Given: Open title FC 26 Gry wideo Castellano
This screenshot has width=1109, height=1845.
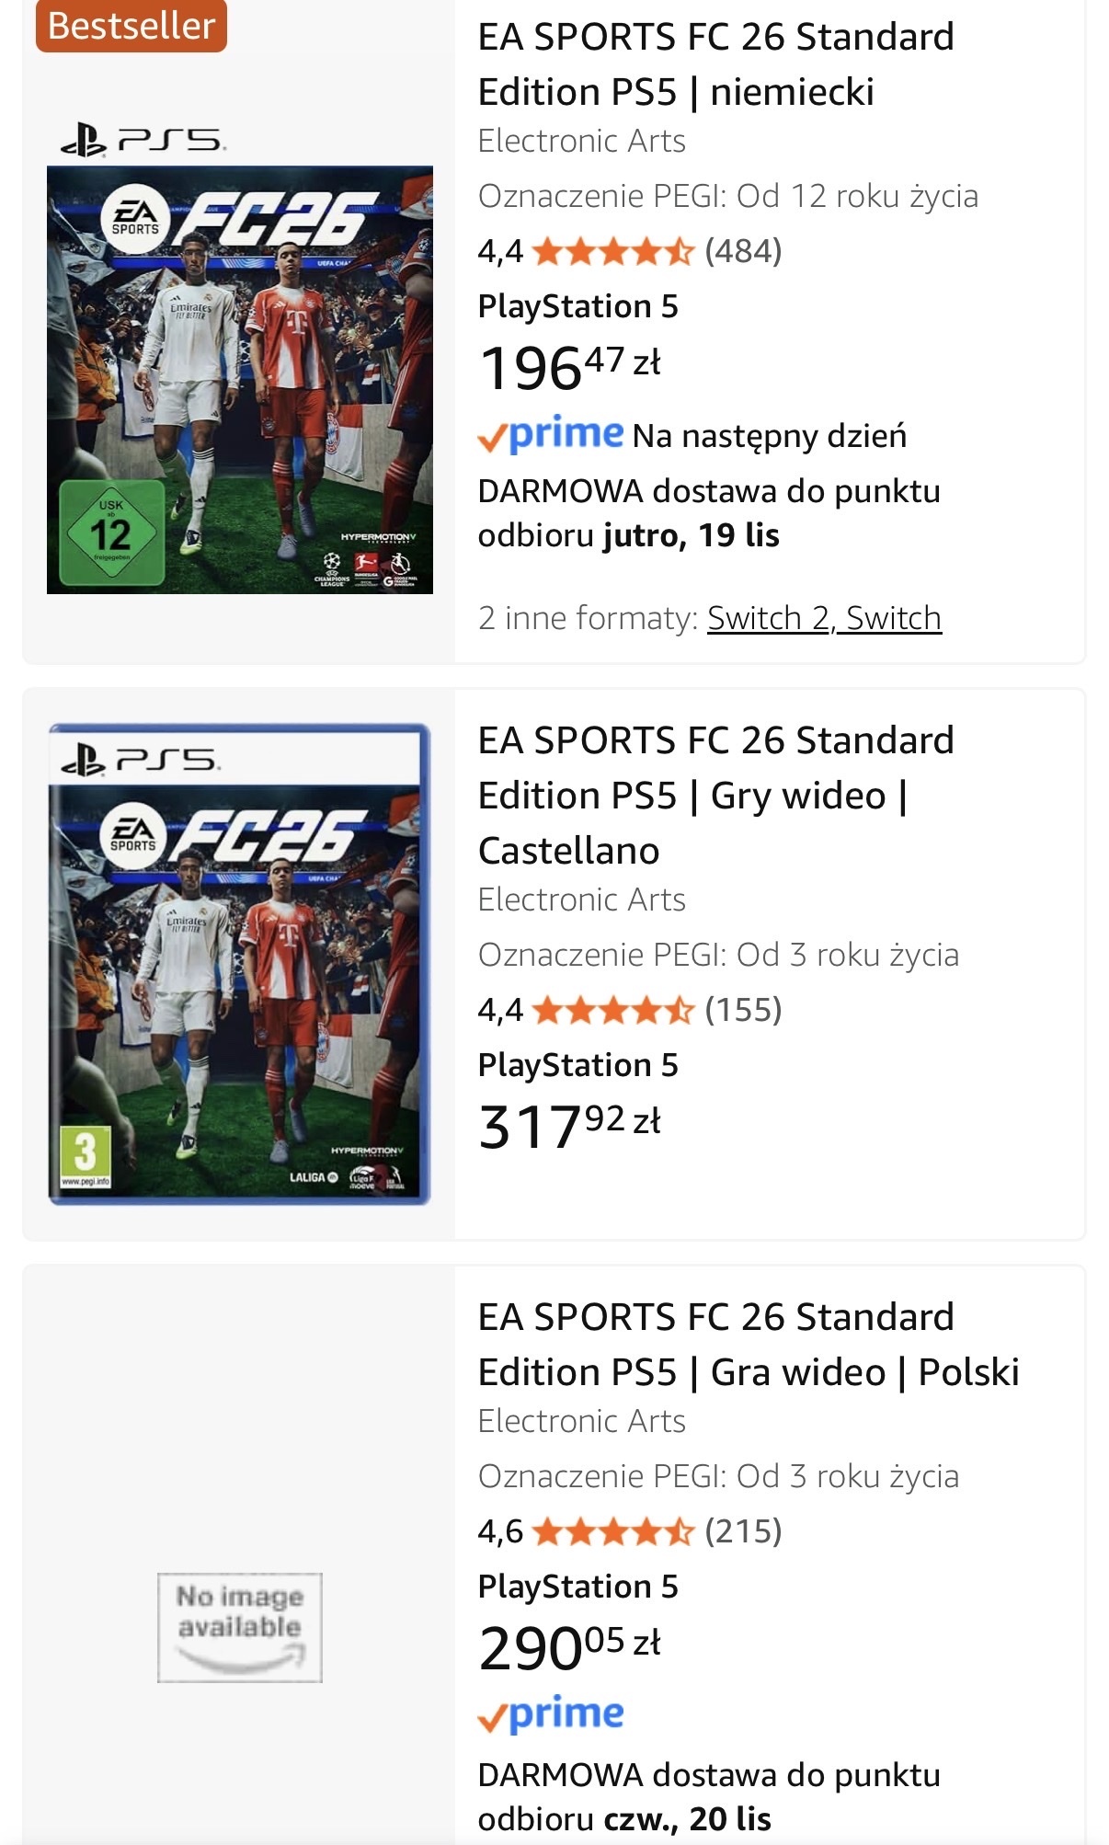Looking at the screenshot, I should click(715, 796).
